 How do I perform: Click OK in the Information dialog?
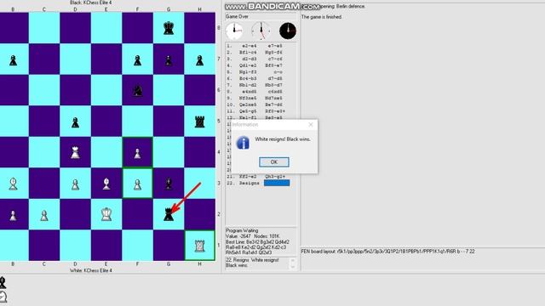(x=274, y=162)
